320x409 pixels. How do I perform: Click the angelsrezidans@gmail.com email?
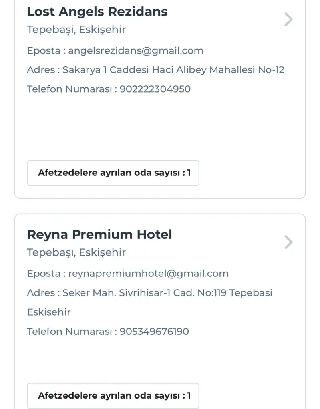pos(135,51)
